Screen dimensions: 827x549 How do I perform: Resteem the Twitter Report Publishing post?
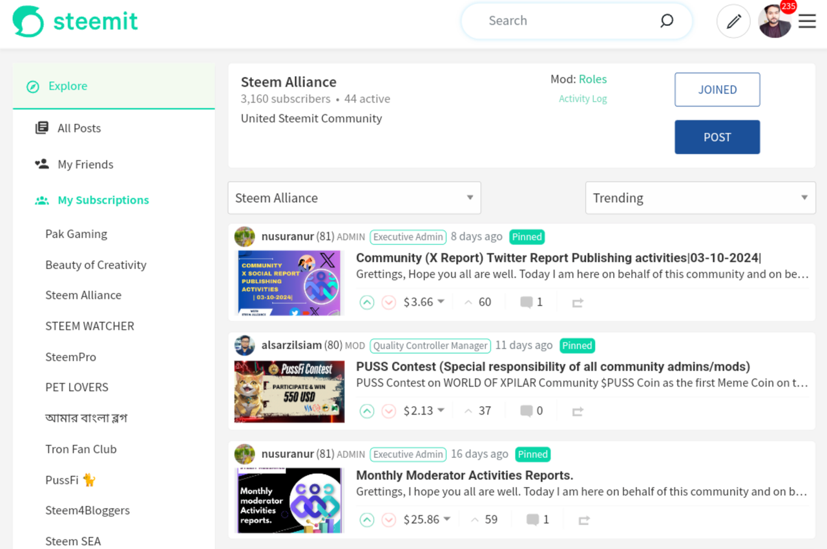[578, 302]
